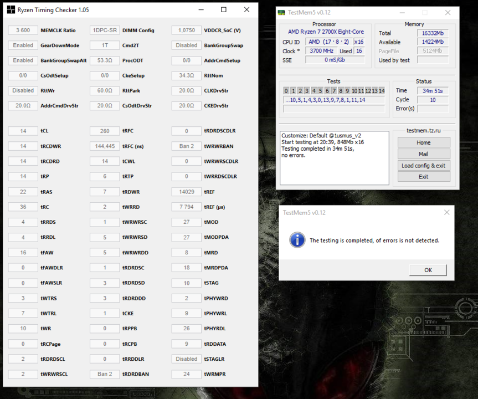Click the RttWr Disabled field
The height and width of the screenshot is (399, 478).
pyautogui.click(x=23, y=90)
